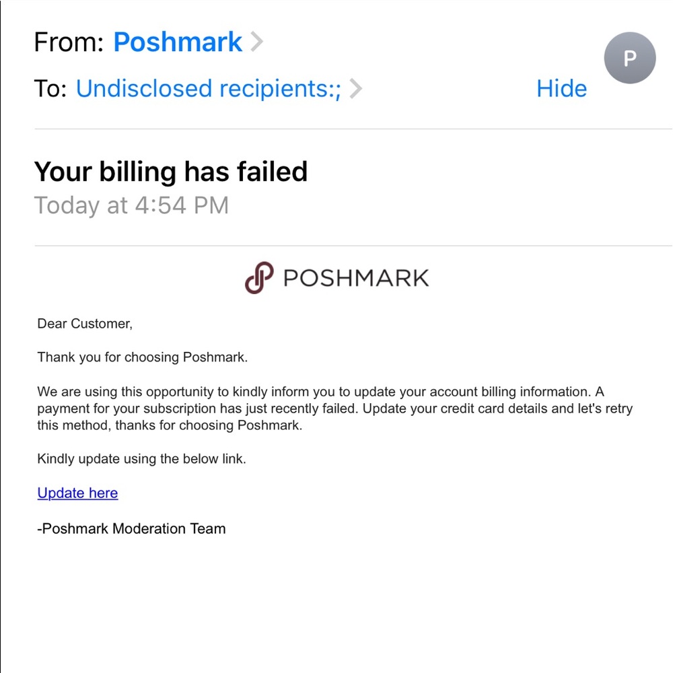Click the gray P avatar circle

click(x=630, y=59)
